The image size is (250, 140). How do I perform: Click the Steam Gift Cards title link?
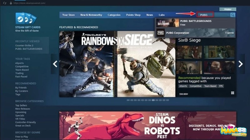pyautogui.click(x=28, y=27)
